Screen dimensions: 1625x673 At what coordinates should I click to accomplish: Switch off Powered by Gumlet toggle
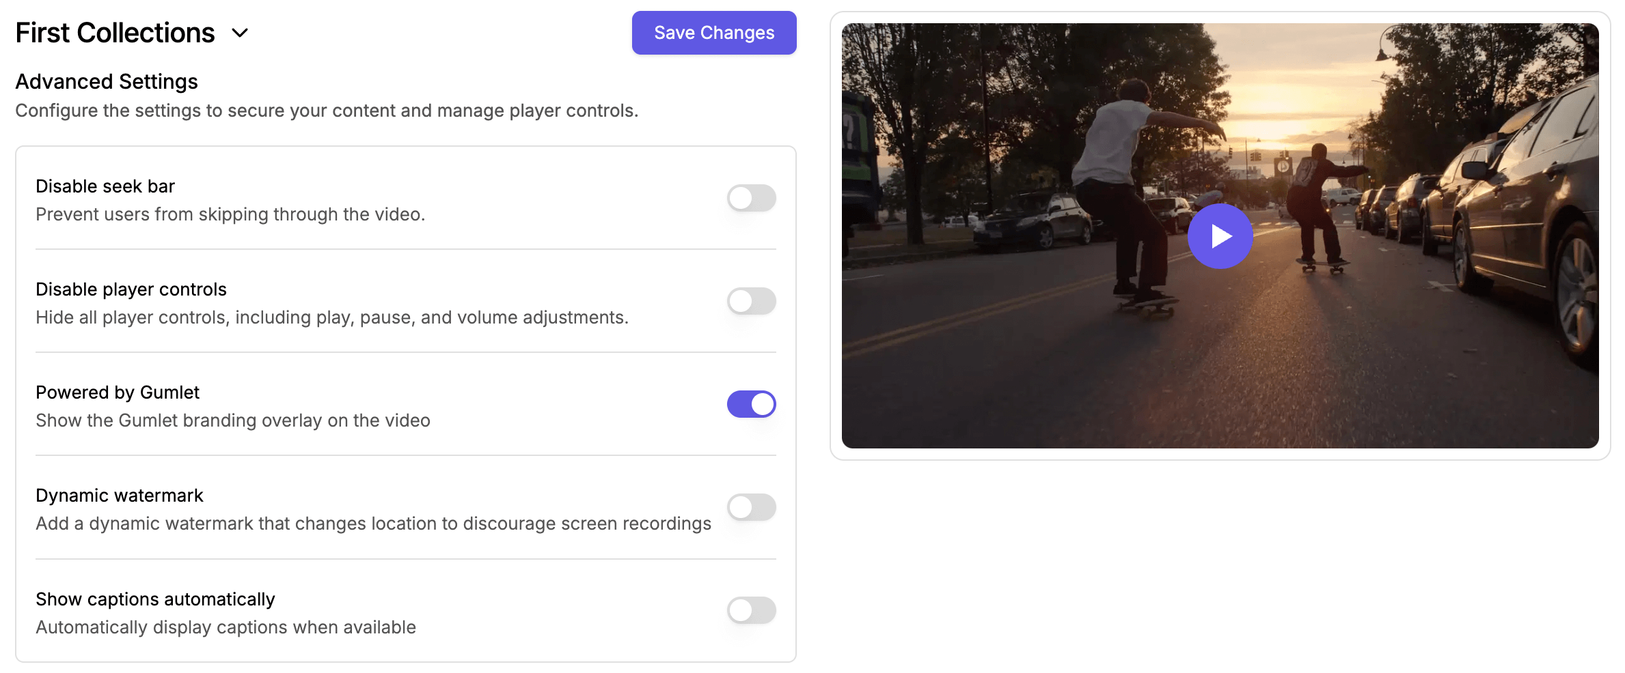[x=751, y=404]
